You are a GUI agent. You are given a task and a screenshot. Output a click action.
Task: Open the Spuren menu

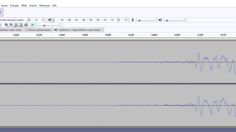(4, 5)
